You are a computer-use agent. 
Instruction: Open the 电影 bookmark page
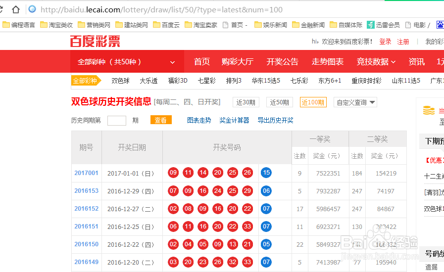point(418,25)
